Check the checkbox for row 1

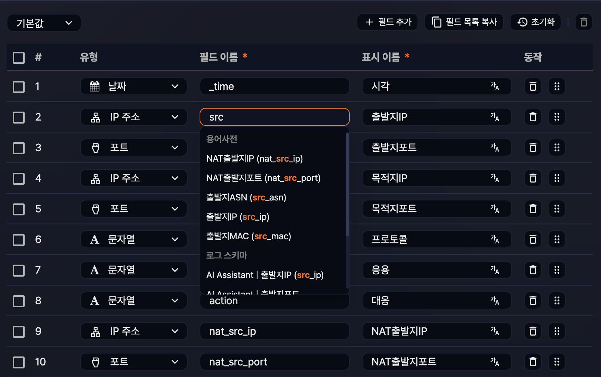[19, 87]
